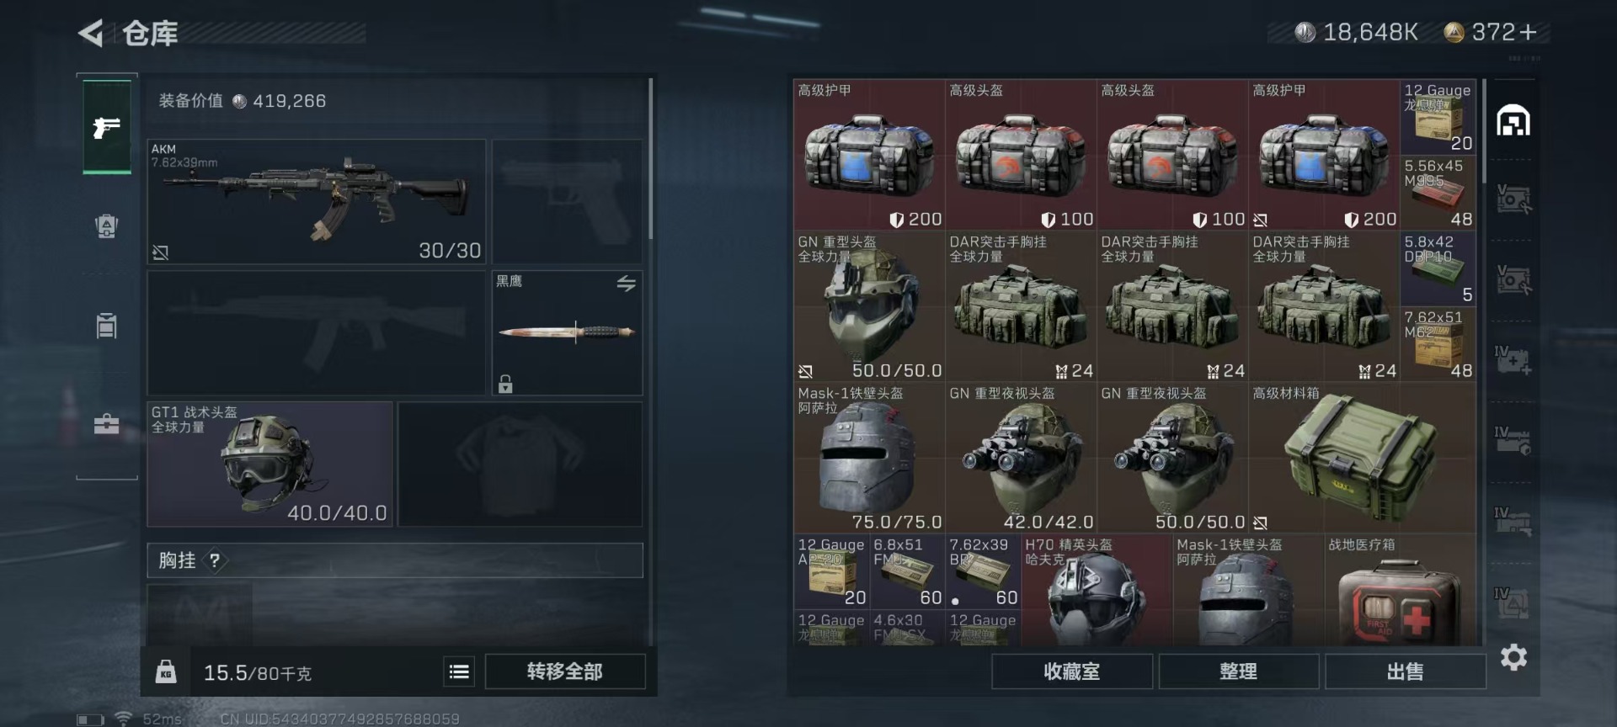The width and height of the screenshot is (1617, 727).
Task: Select the AKM rifle slot
Action: (x=317, y=202)
